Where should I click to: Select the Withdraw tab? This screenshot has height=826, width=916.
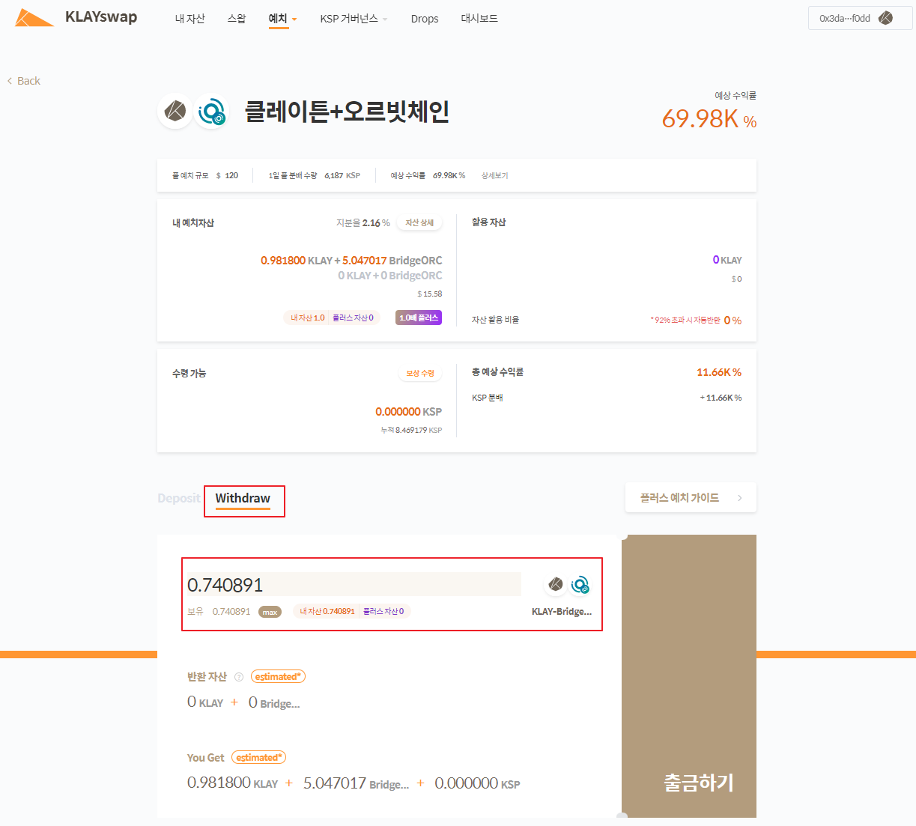(x=243, y=499)
